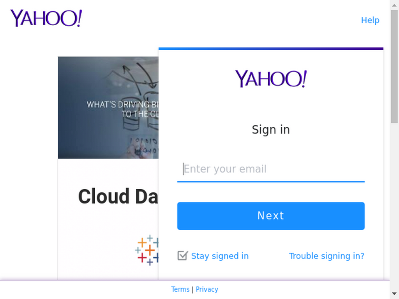Click the Sign in heading text
Viewport: 399px width, 299px height.
coord(271,130)
